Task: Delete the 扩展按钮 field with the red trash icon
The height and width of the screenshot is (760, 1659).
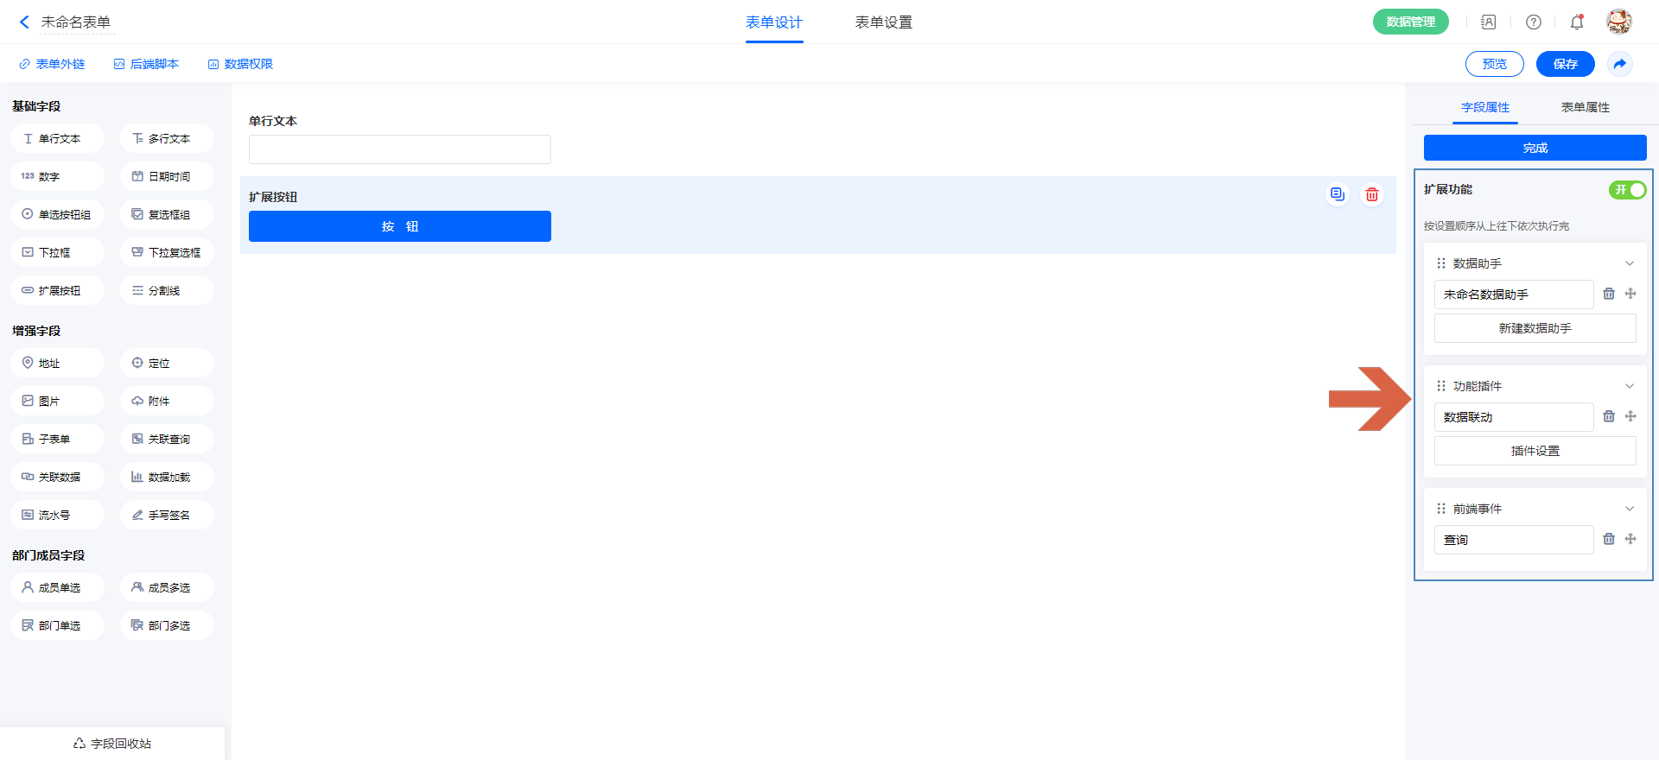Action: pos(1372,194)
